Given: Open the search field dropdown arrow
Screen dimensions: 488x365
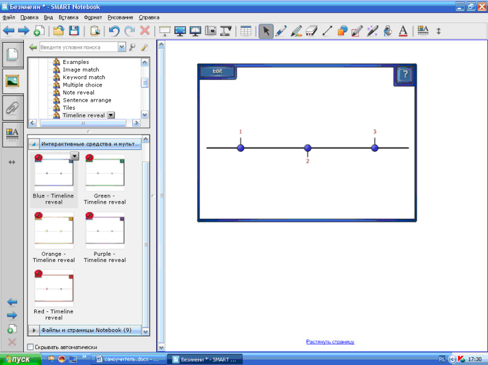Looking at the screenshot, I should [x=122, y=47].
